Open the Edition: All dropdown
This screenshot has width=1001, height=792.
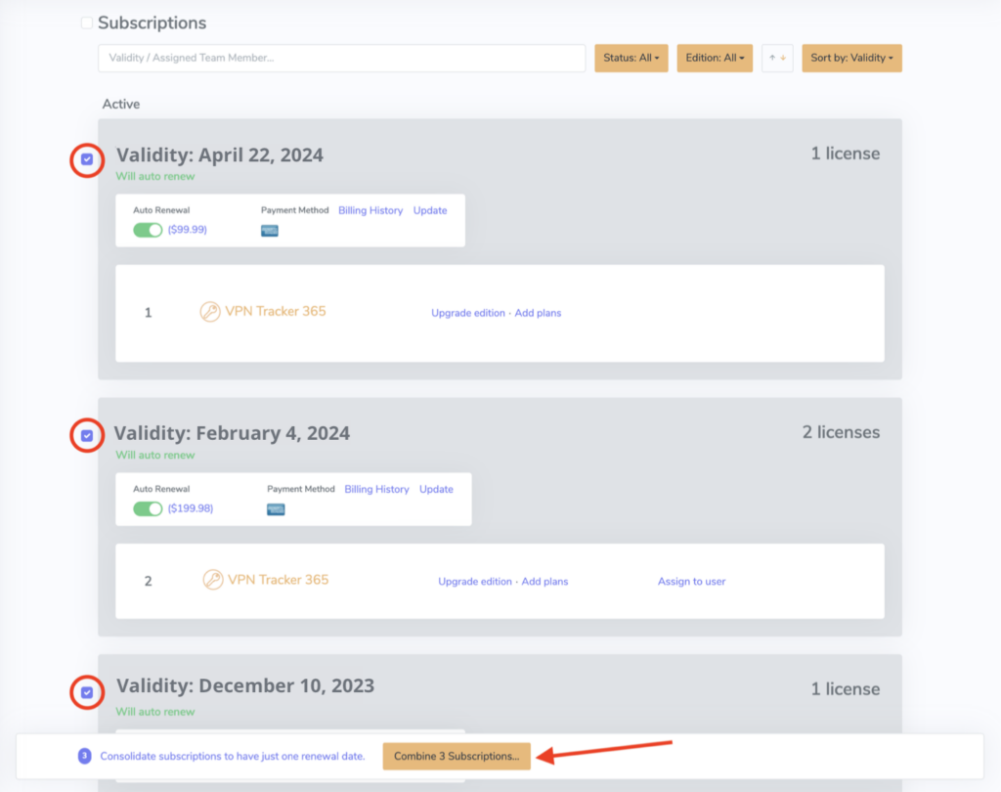(715, 58)
